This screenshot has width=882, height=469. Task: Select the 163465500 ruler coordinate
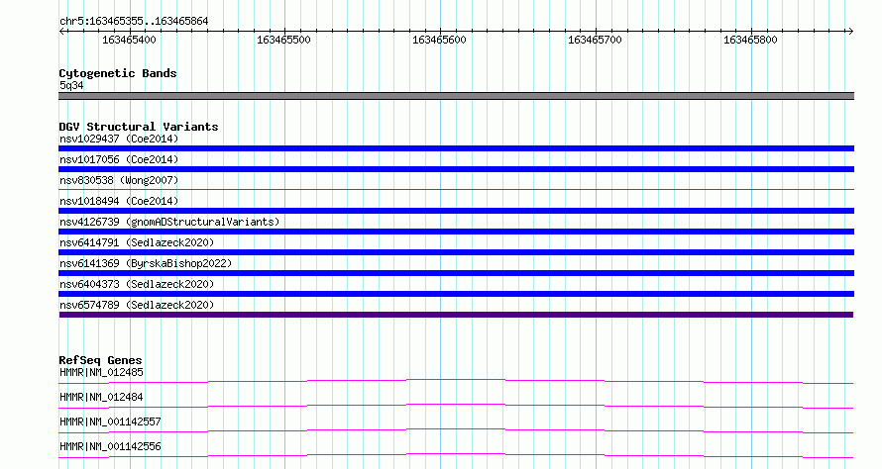coord(283,40)
